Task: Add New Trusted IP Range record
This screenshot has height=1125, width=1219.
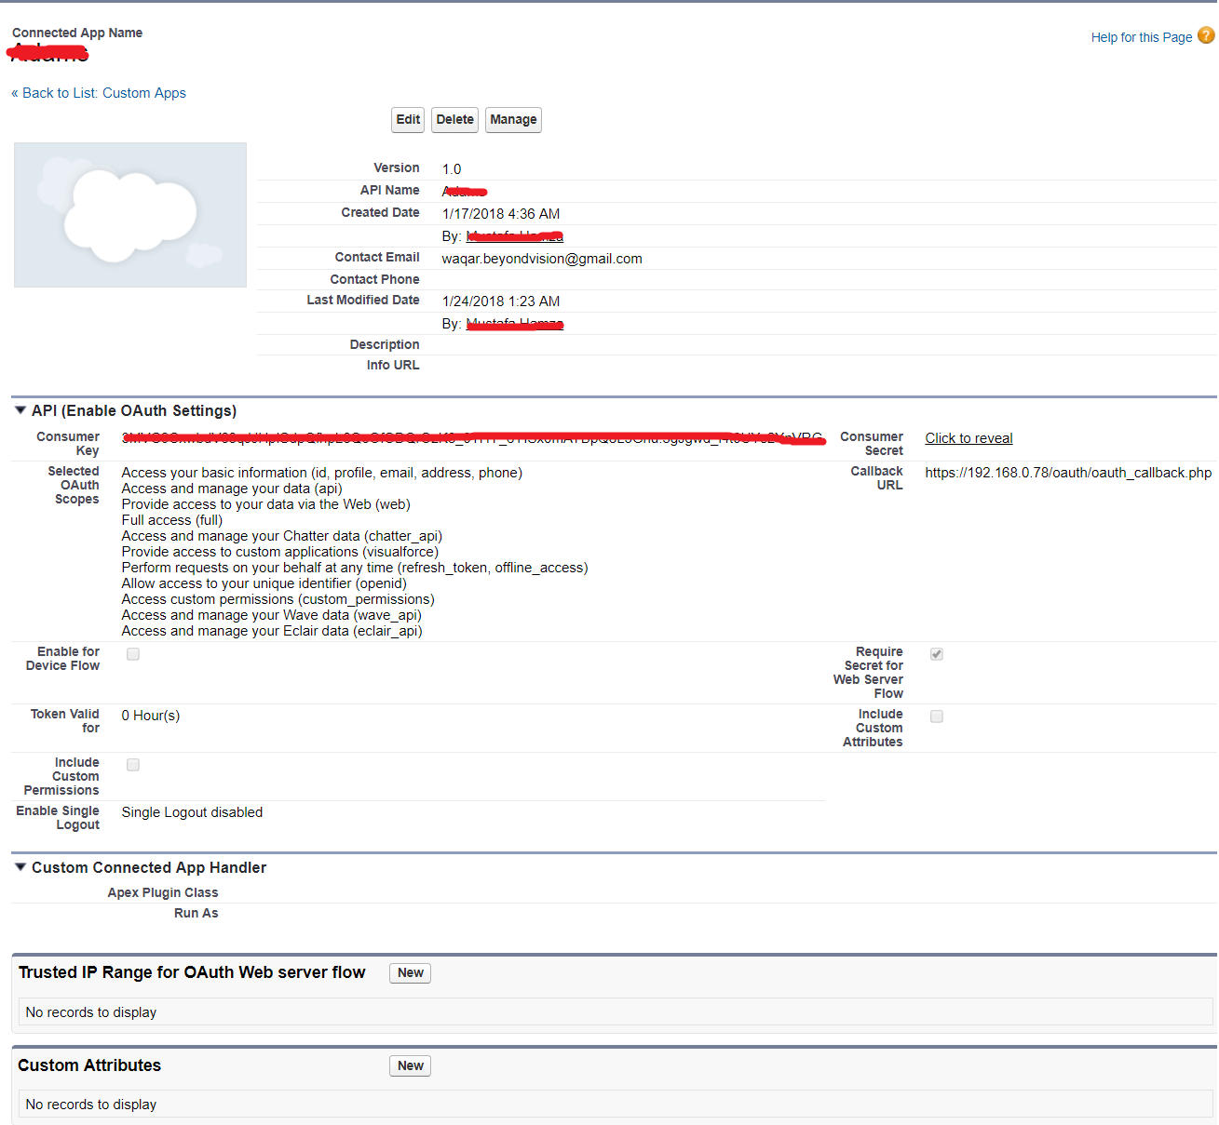Action: (x=410, y=973)
